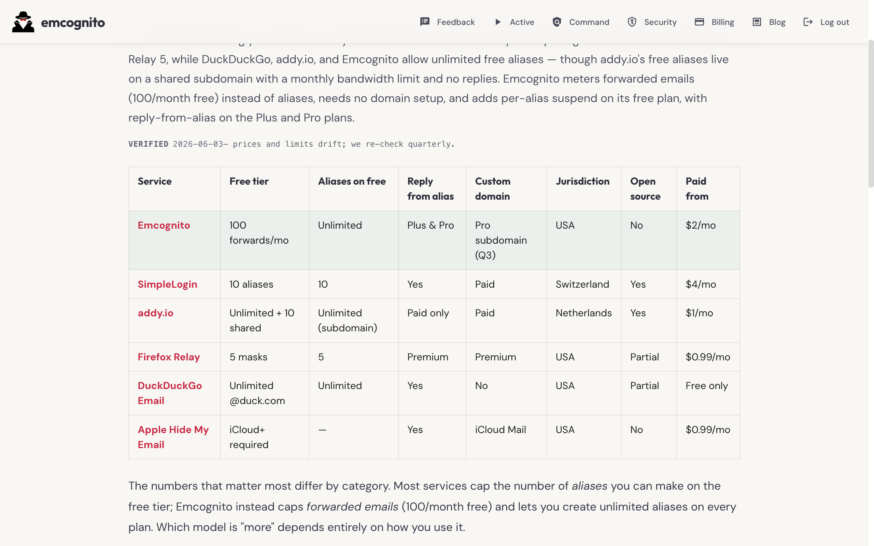Viewport: 874px width, 546px height.
Task: Click the Log out arrow icon
Action: (x=808, y=22)
